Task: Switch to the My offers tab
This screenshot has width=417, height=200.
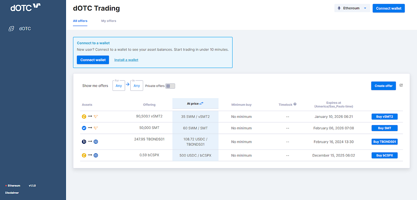Action: [x=108, y=21]
